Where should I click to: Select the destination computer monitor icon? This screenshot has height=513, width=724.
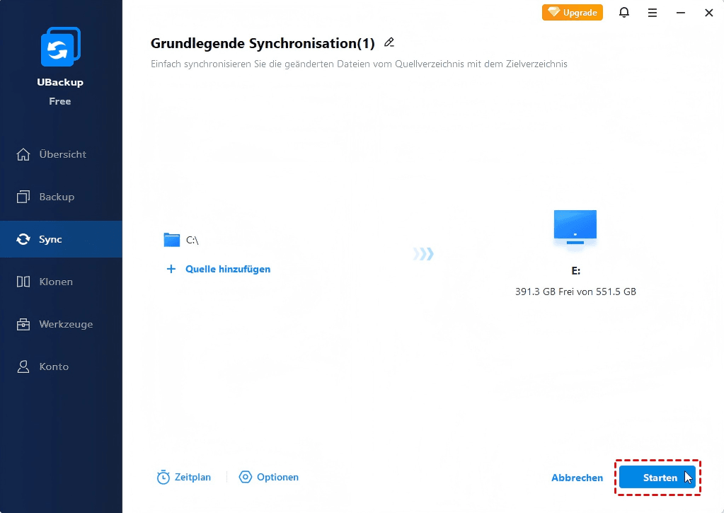575,227
